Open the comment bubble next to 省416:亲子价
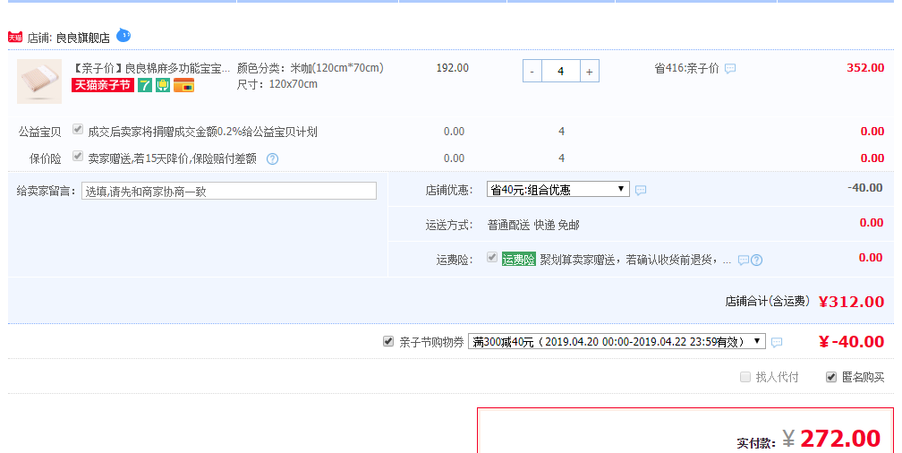 click(730, 69)
